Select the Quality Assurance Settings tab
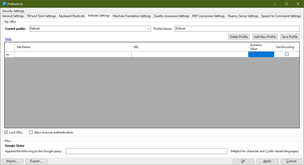The image size is (304, 165). click(171, 16)
